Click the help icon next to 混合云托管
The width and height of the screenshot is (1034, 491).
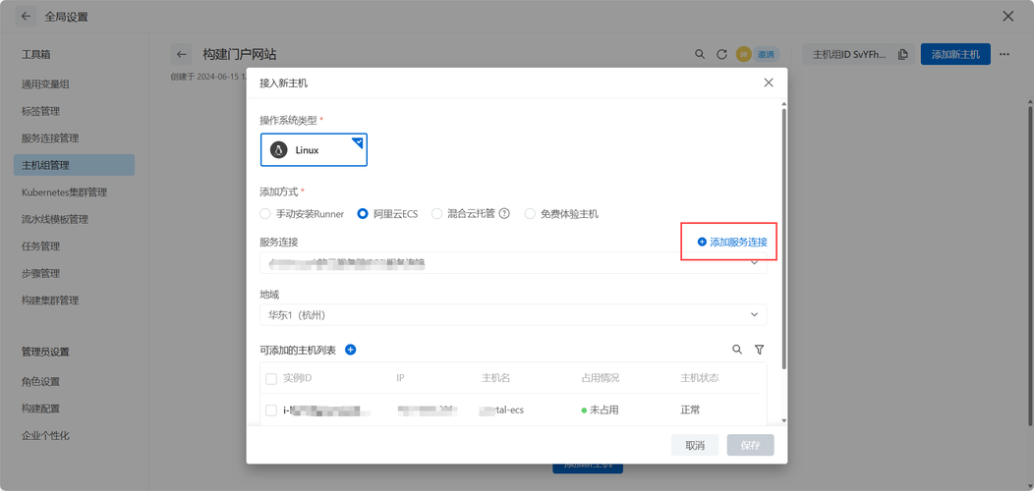click(x=504, y=213)
